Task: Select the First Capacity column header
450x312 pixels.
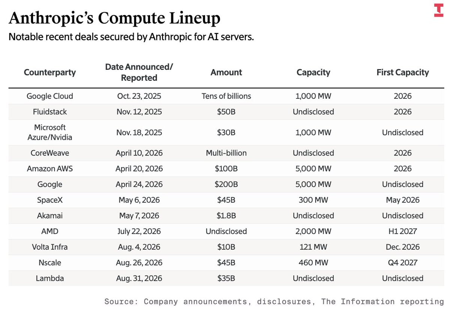Action: pos(403,72)
